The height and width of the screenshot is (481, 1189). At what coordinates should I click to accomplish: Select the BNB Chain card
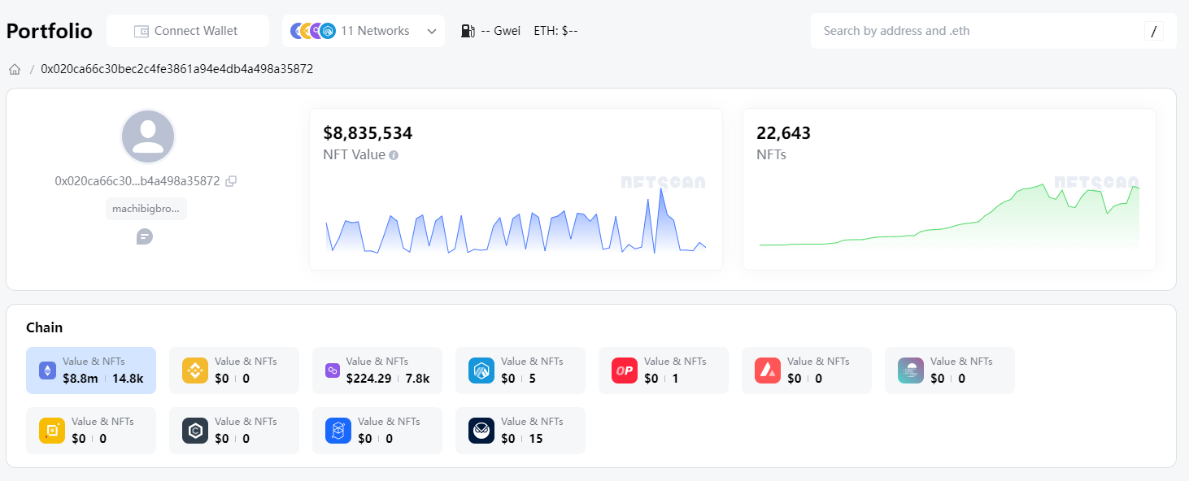[233, 370]
